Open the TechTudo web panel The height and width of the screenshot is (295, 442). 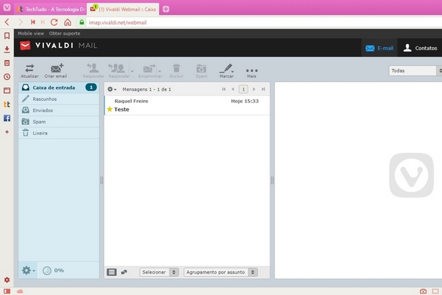pos(7,104)
